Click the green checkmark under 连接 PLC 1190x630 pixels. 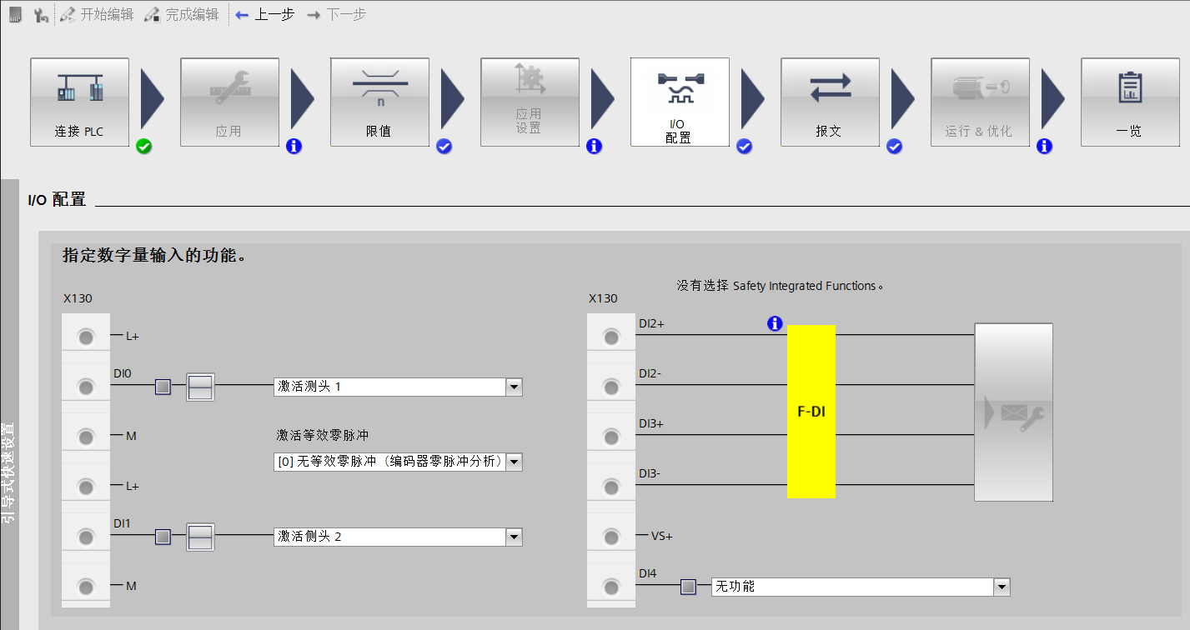click(143, 146)
